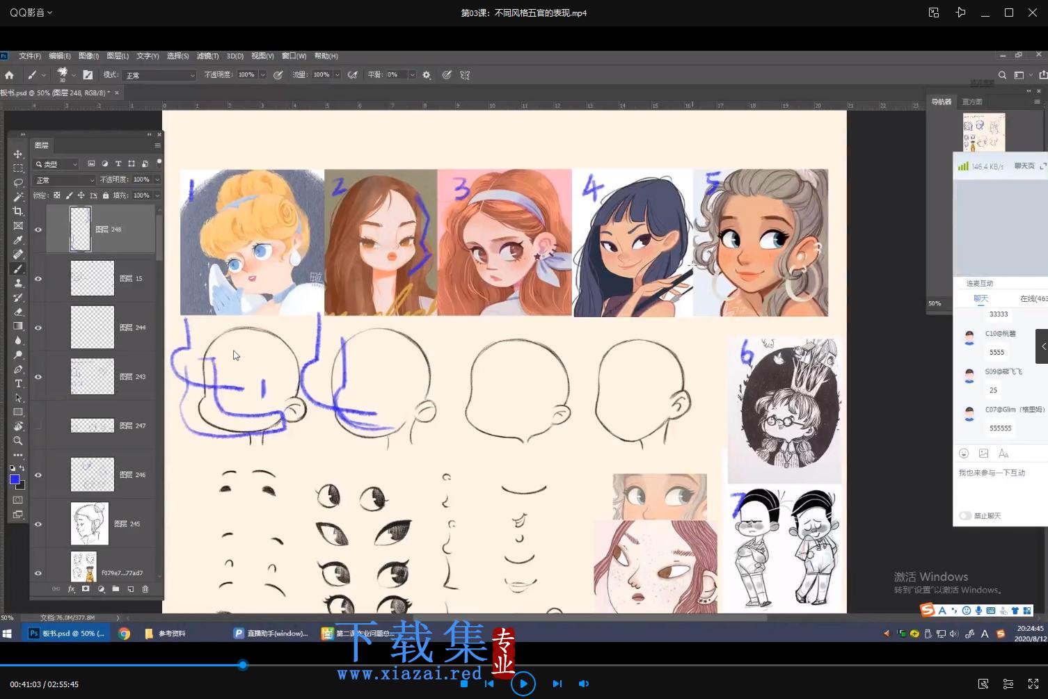
Task: Select the Zoom tool
Action: (18, 441)
